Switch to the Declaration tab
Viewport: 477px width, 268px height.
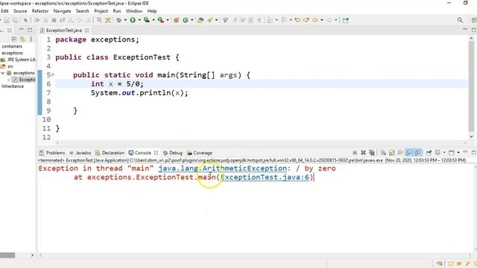[110, 153]
